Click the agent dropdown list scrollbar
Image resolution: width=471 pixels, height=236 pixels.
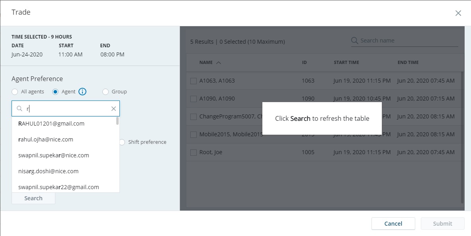click(x=117, y=121)
